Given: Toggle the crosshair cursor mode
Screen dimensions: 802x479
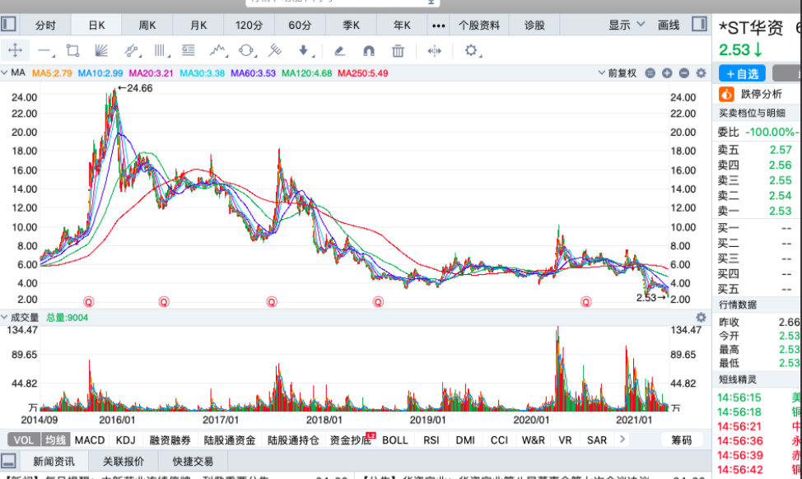Looking at the screenshot, I should (x=16, y=50).
